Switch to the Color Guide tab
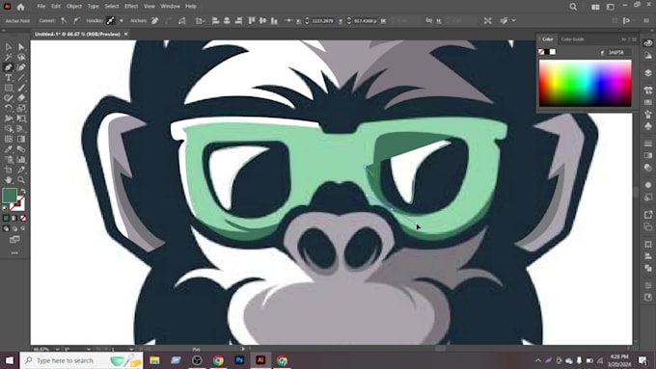Screen dimensions: 656x369 point(572,40)
